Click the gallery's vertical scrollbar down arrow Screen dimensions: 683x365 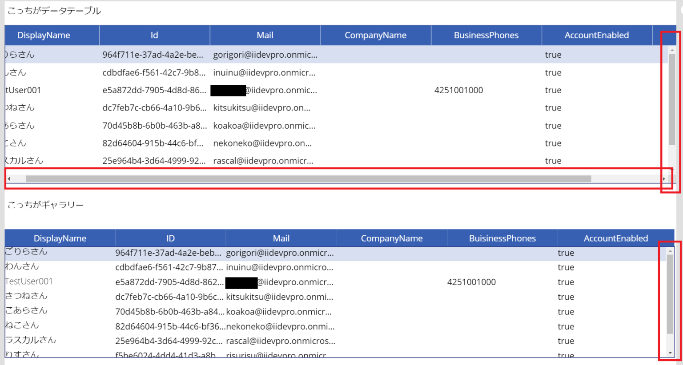(x=670, y=353)
